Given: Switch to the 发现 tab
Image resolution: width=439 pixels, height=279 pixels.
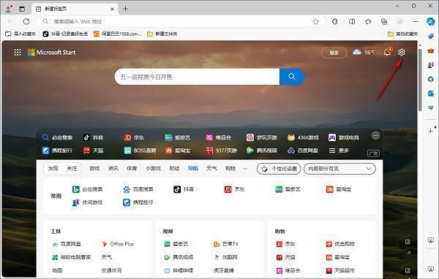Looking at the screenshot, I should point(53,168).
